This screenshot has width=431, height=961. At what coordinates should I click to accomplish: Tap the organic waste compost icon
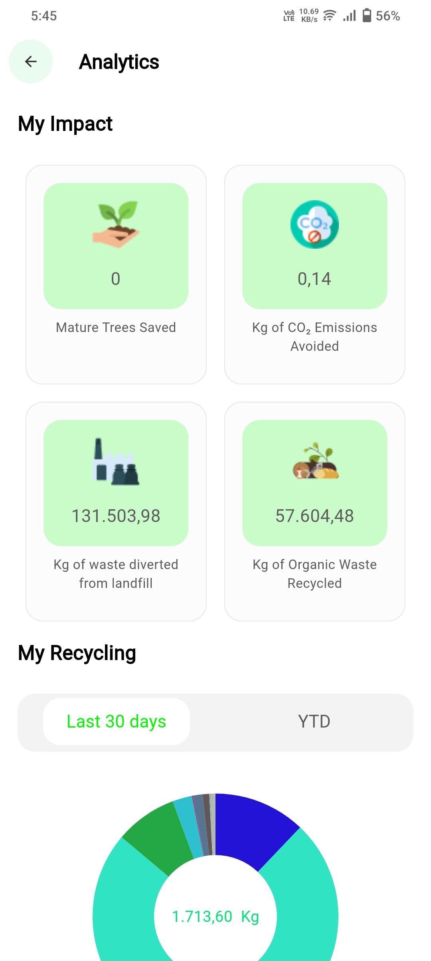point(315,461)
